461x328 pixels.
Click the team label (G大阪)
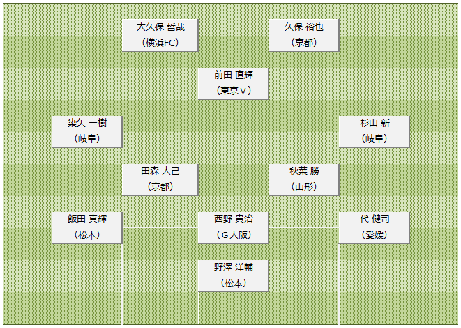234,235
